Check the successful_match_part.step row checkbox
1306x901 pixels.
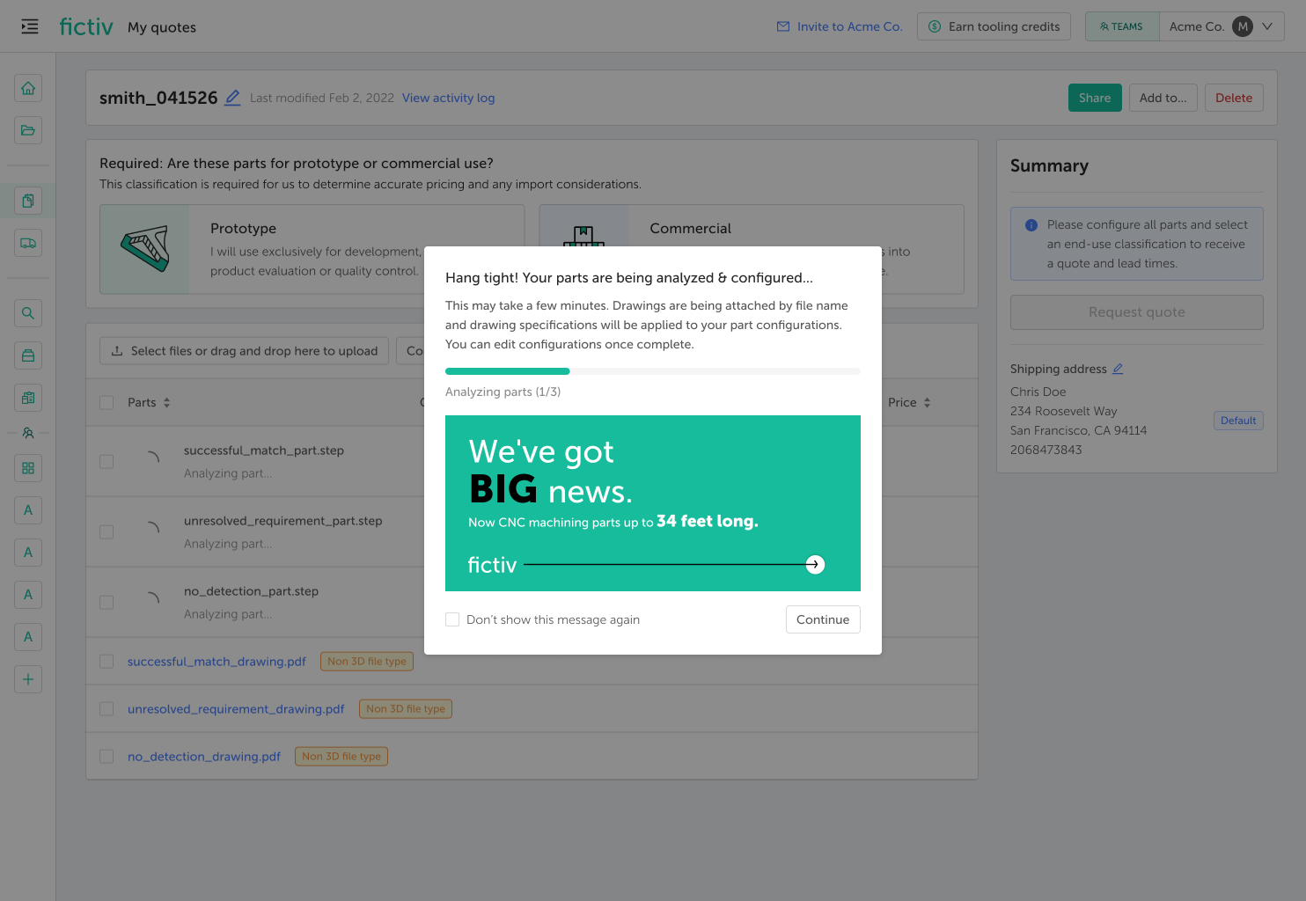point(106,461)
